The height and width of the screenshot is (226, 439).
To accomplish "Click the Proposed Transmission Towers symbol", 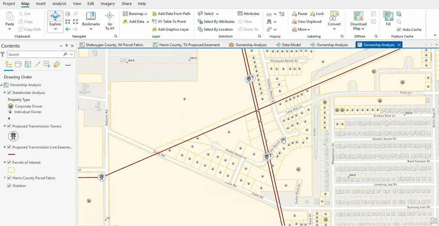I will tap(13, 136).
